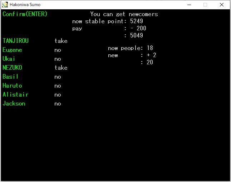Screen dimensions: 231x182
Task: Toggle the 'no' status beside Haruto
Action: tap(58, 86)
